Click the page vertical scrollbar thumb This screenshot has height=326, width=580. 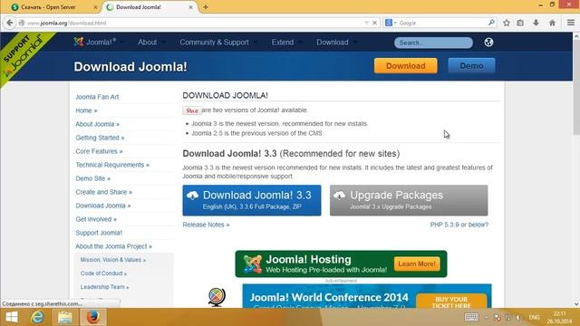[x=576, y=88]
